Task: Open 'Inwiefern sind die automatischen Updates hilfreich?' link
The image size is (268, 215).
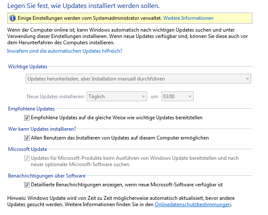Action: click(65, 51)
